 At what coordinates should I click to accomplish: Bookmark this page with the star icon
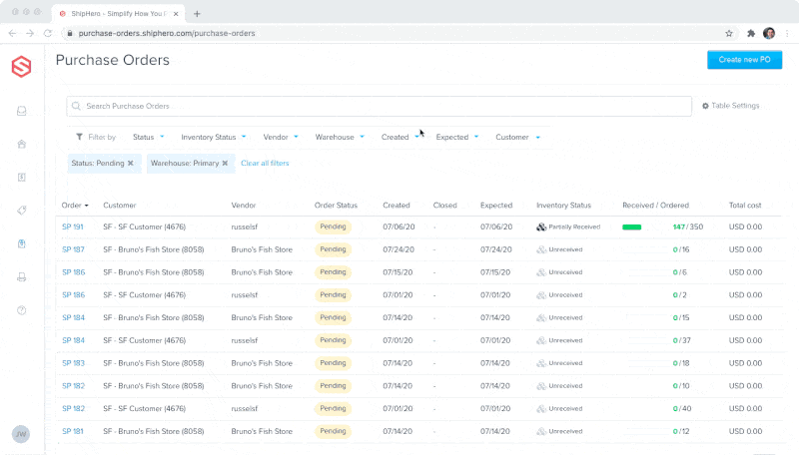click(729, 33)
